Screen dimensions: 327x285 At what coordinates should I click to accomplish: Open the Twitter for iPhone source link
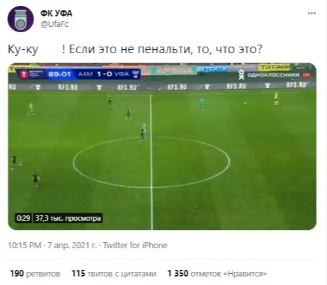pyautogui.click(x=135, y=245)
